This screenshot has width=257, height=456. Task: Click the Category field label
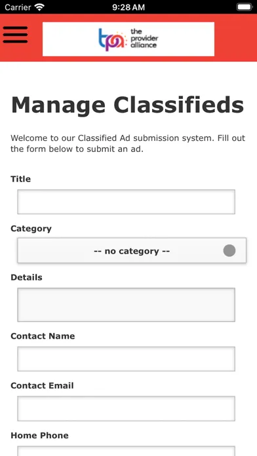(x=31, y=229)
